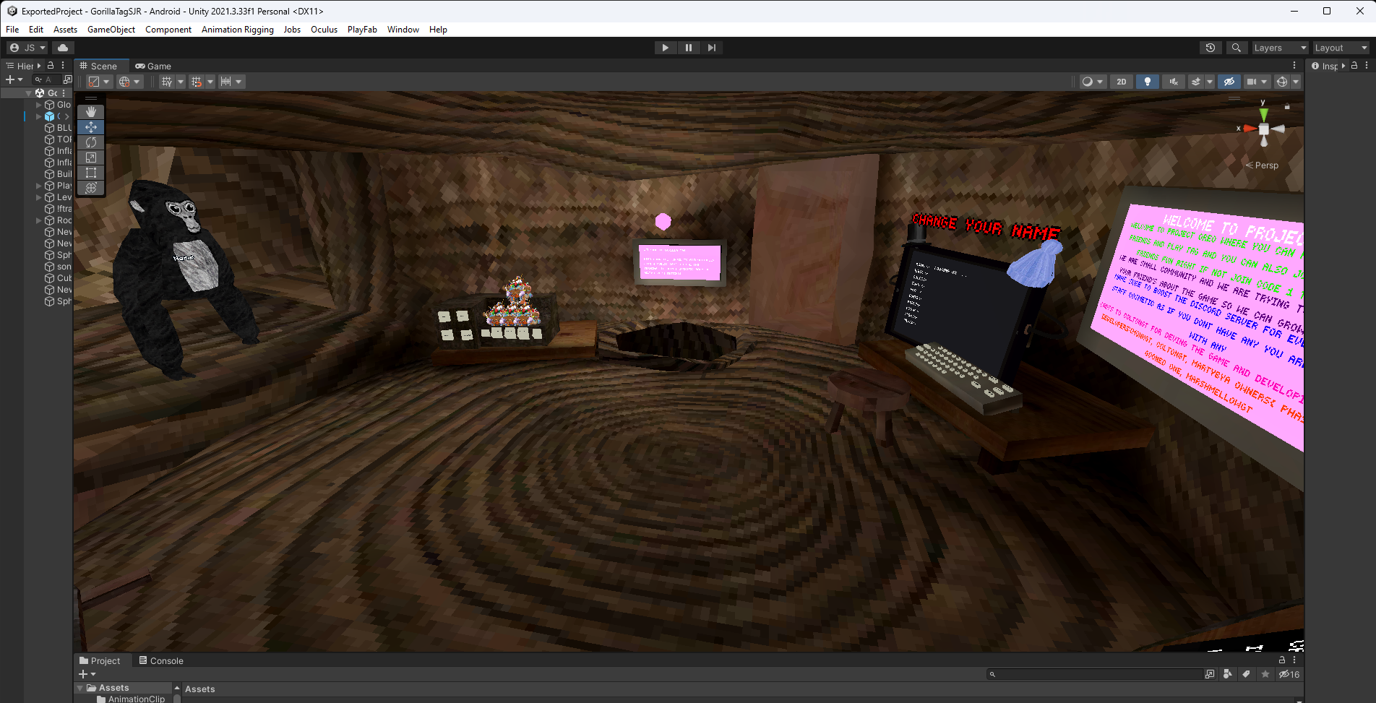Toggle grid snapping in Scene toolbar

tap(197, 82)
